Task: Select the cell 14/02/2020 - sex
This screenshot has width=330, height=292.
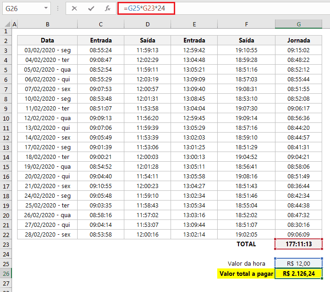Action: coord(48,137)
